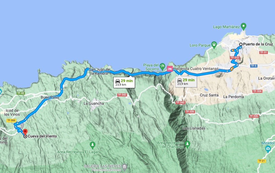
Task: Click the La Guancha town label
Action: point(94,103)
